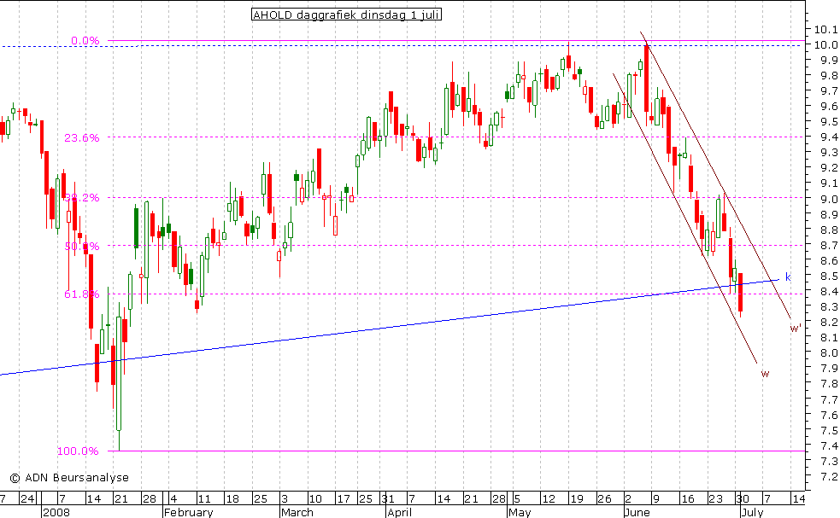Click the 50.0% Fibonacci retracement label

click(x=82, y=246)
